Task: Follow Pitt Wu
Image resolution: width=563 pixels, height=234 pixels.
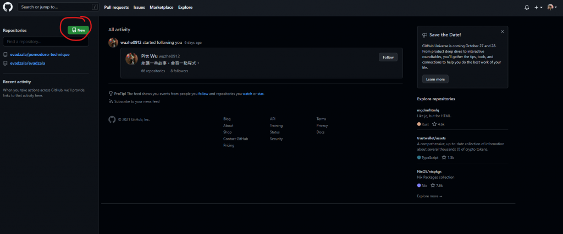Action: click(388, 57)
